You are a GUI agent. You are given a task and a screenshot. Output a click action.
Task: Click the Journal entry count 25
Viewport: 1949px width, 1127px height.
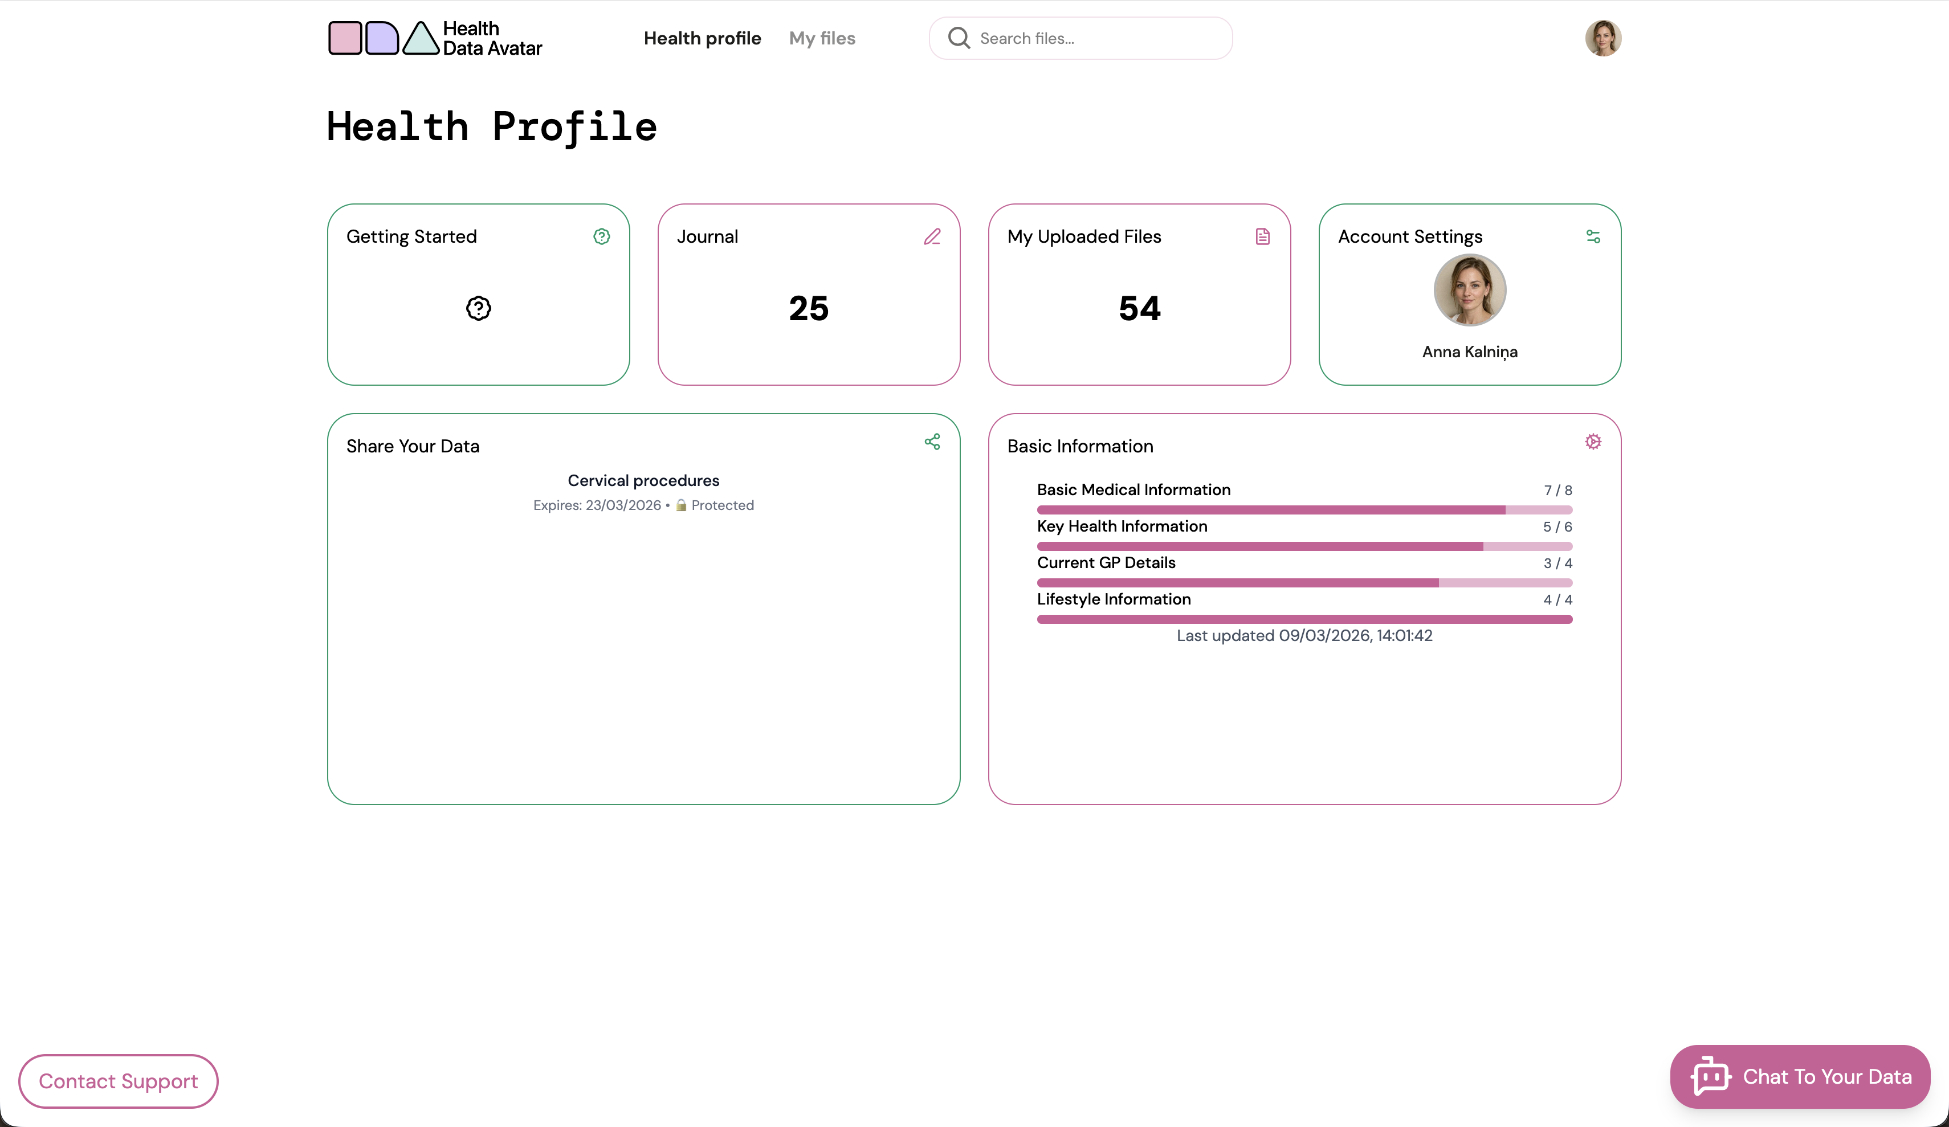point(808,308)
